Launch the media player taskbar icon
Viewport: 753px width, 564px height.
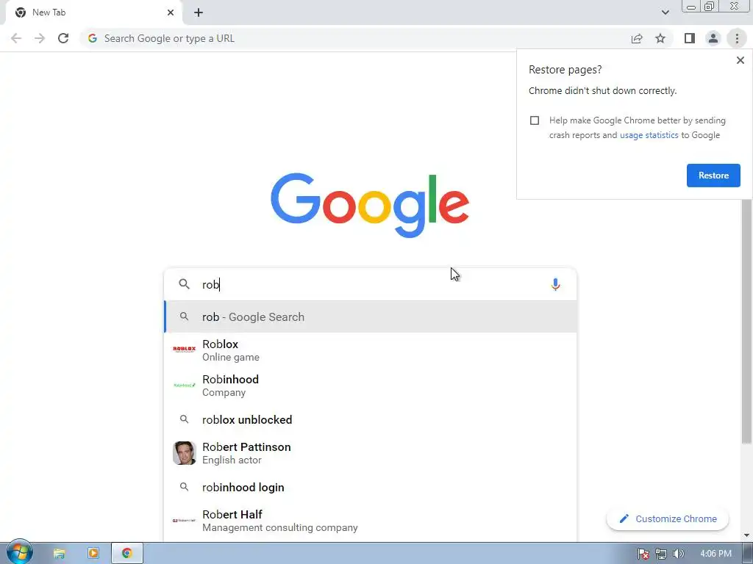point(93,554)
